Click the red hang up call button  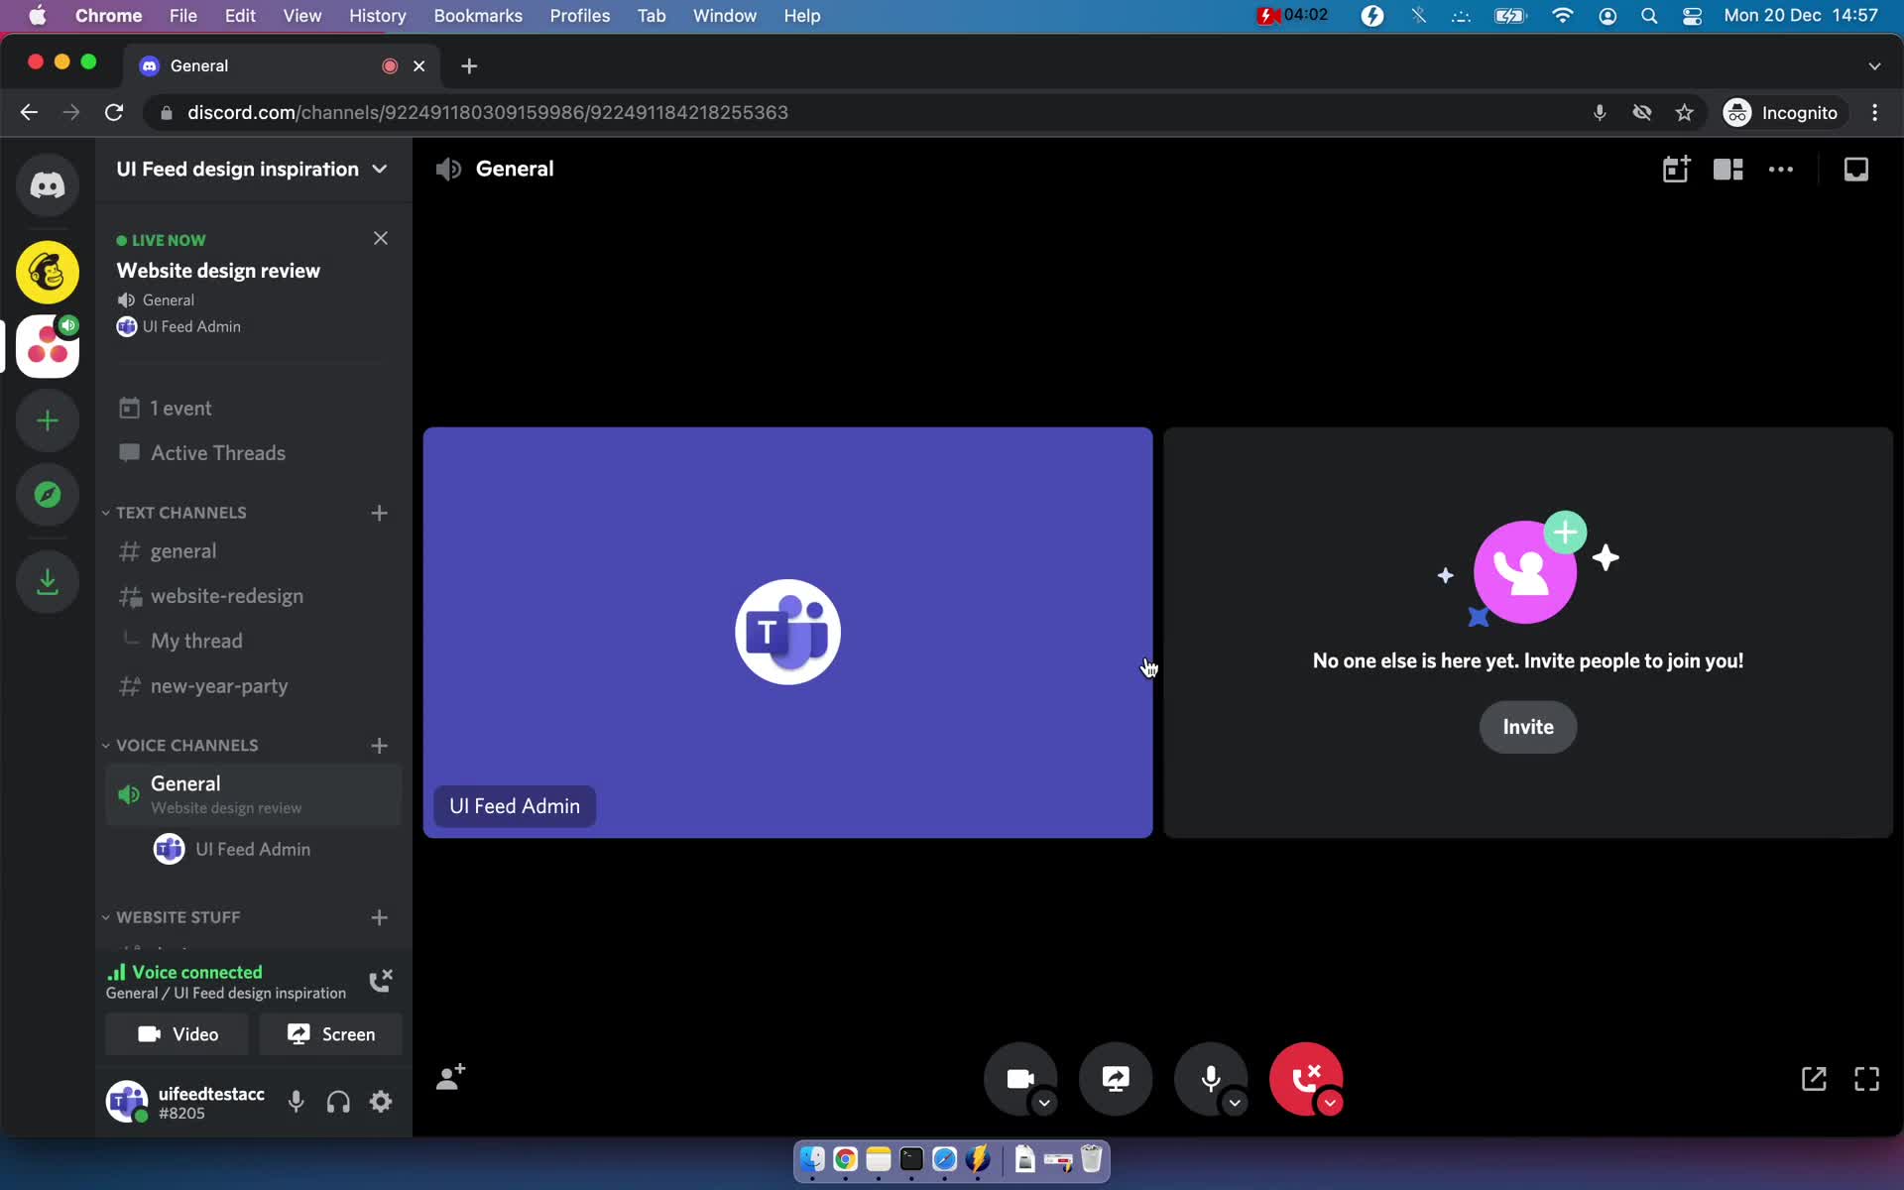(x=1306, y=1079)
